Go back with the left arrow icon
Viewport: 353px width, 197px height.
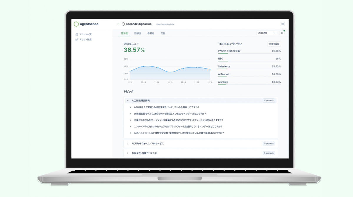pyautogui.click(x=118, y=24)
